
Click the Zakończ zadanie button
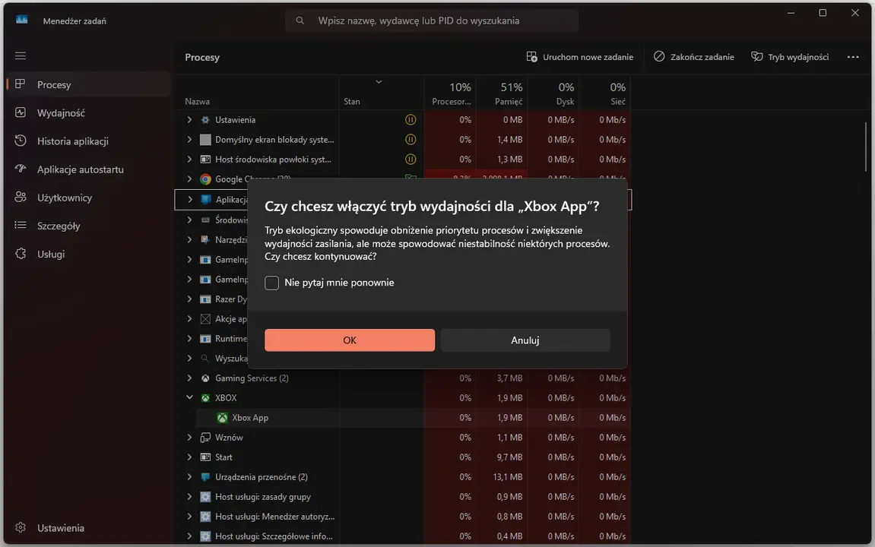tap(694, 57)
